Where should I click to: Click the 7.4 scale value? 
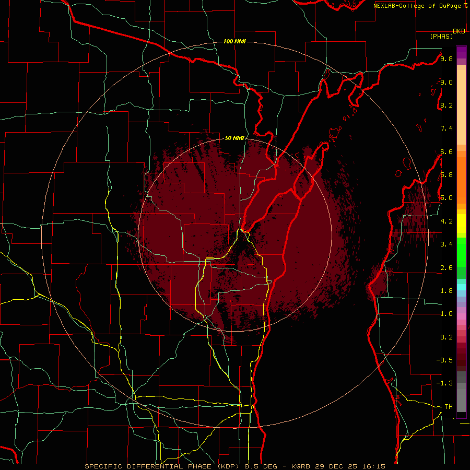coord(446,128)
